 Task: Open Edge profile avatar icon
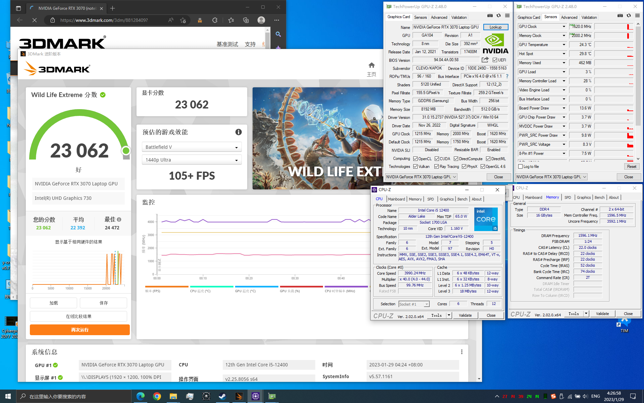tap(261, 20)
